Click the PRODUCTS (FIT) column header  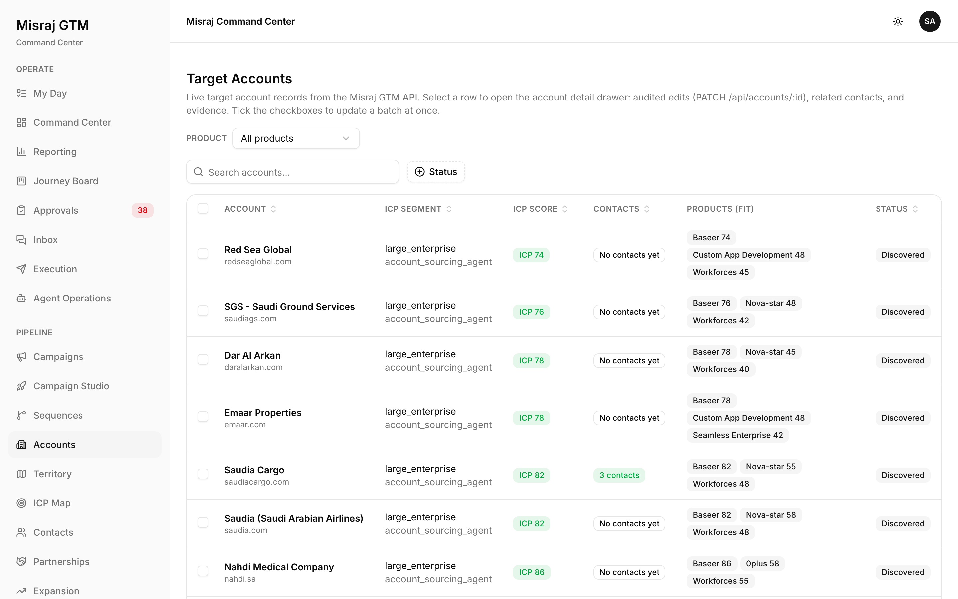(x=720, y=209)
